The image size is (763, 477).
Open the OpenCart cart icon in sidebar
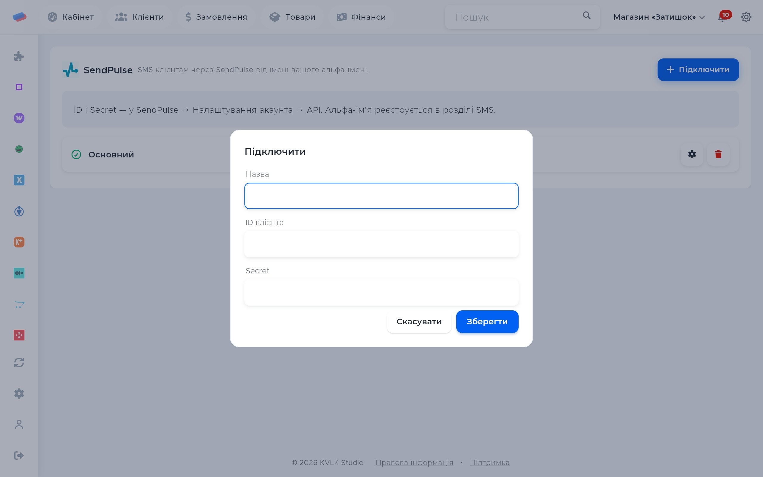[19, 304]
